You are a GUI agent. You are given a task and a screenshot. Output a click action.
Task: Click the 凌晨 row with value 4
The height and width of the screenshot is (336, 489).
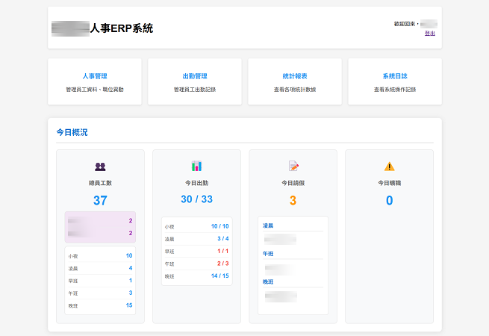point(100,268)
